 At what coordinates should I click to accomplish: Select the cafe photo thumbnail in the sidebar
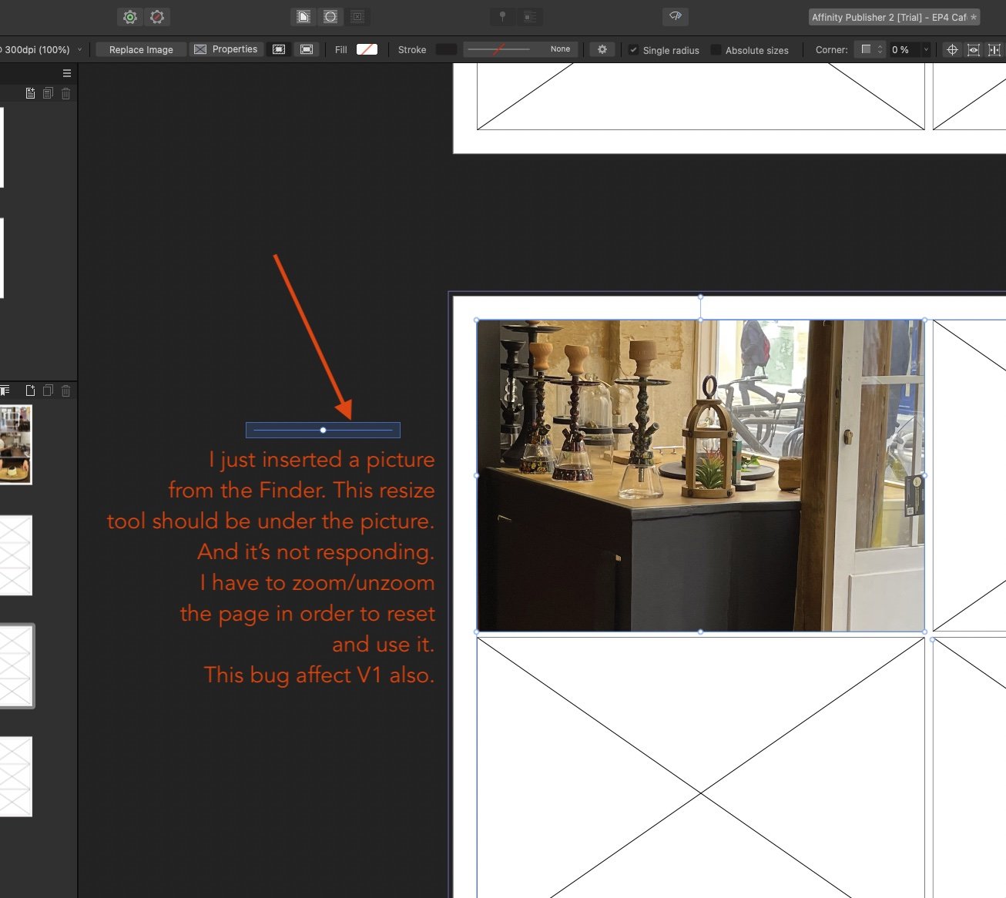15,444
